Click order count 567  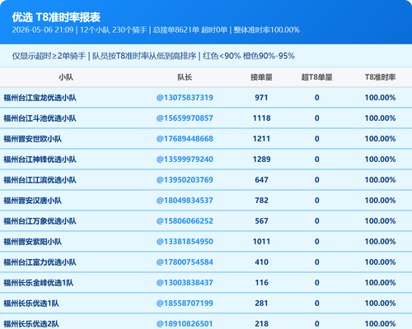pyautogui.click(x=261, y=221)
